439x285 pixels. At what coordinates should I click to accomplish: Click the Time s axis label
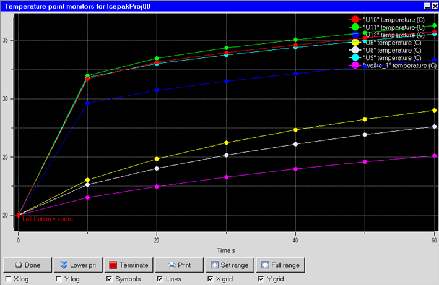click(x=226, y=250)
